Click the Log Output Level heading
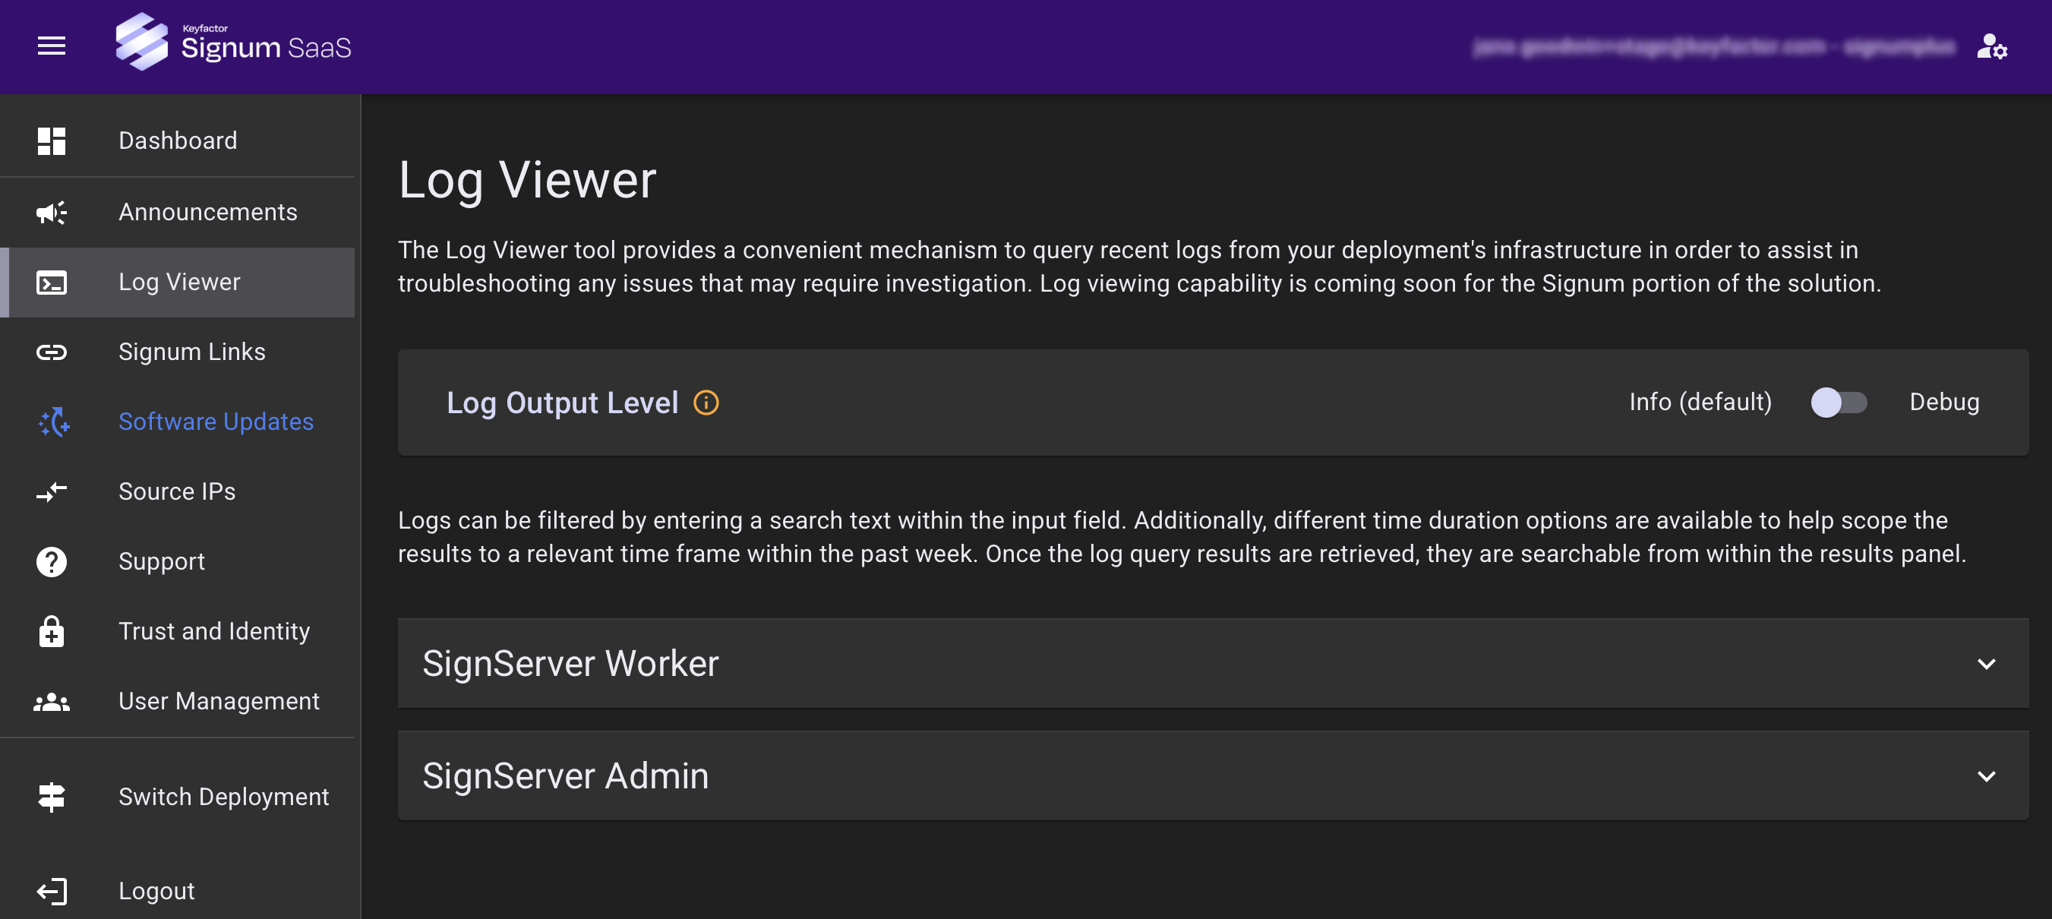 coord(563,403)
